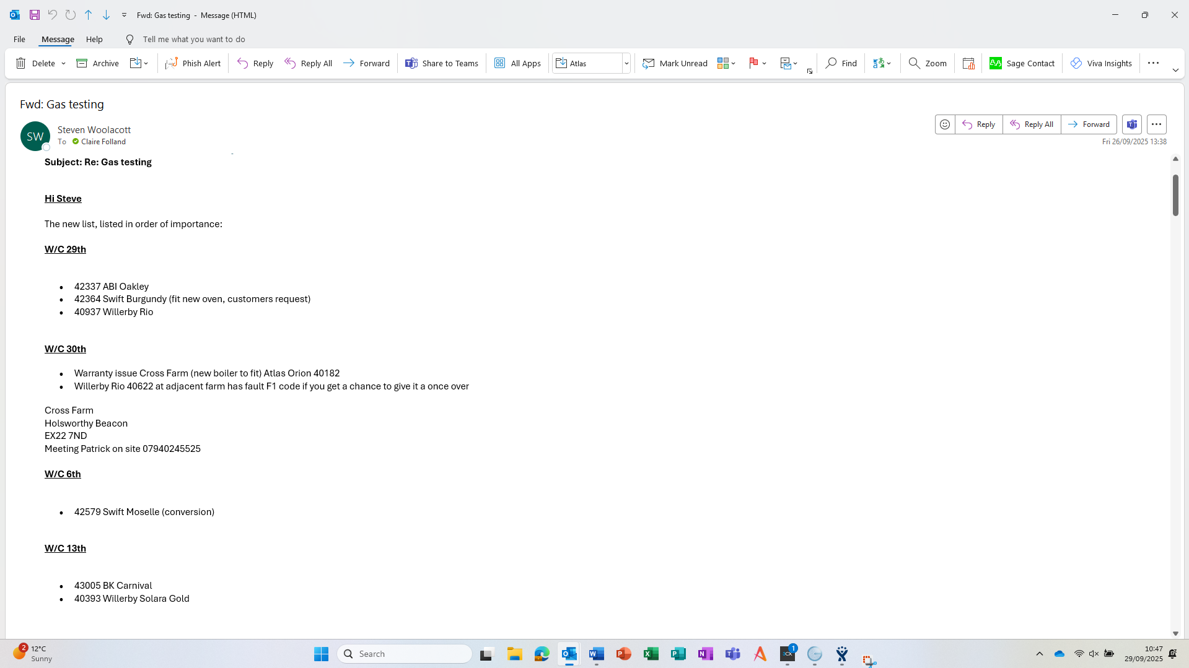Open the weather widget
Screen dimensions: 1189x668
click(33, 654)
